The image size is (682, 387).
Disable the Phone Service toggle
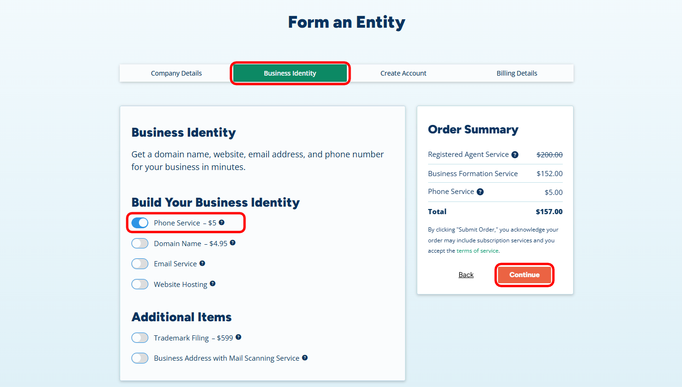140,223
